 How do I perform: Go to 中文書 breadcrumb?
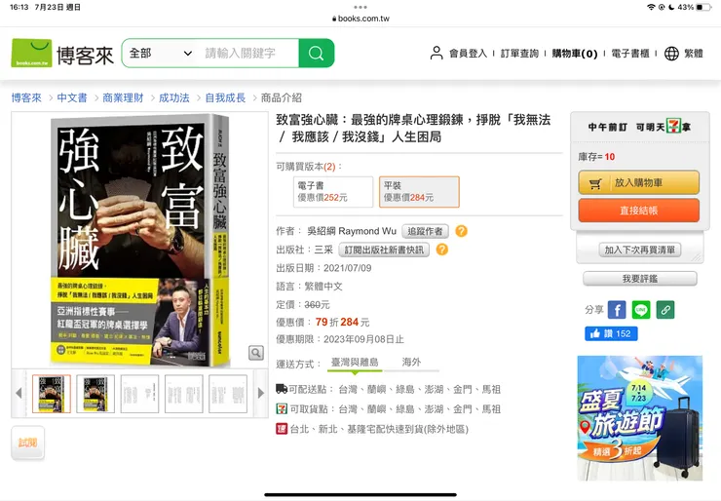pos(72,97)
